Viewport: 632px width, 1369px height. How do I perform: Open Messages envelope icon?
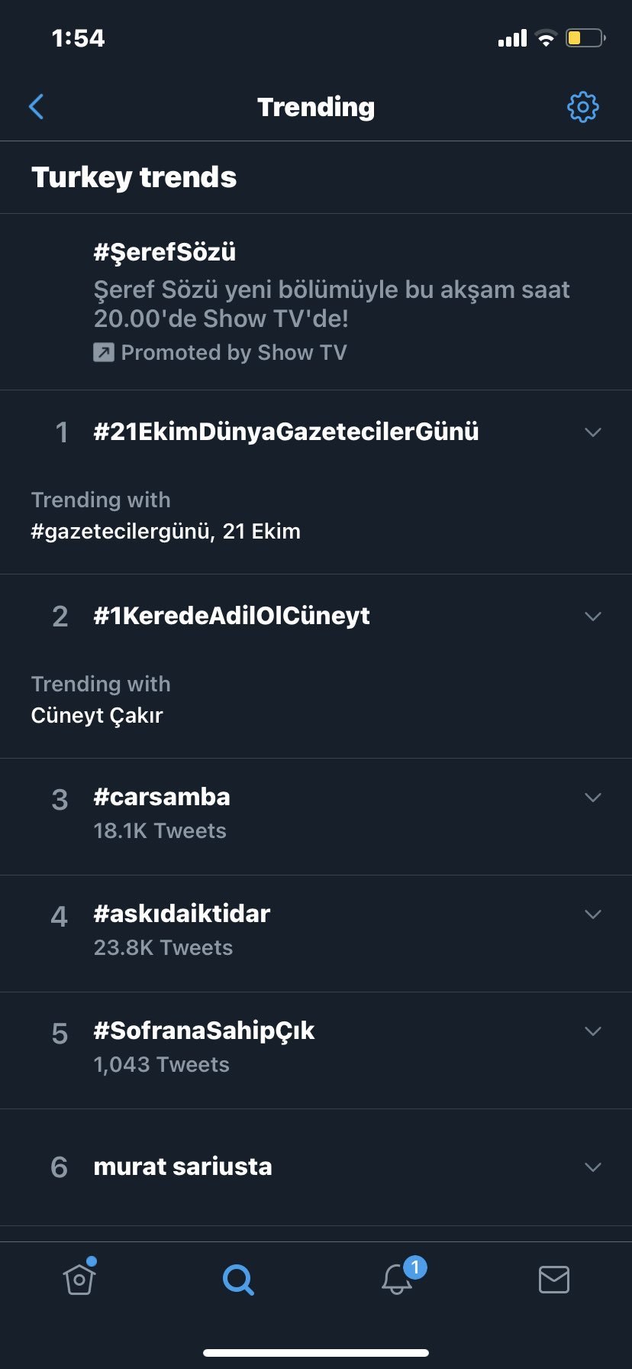554,1279
